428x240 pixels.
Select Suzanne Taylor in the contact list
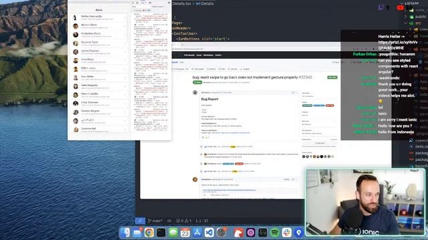pyautogui.click(x=100, y=43)
